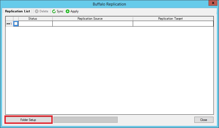Tick the checkbox in row 1
The height and width of the screenshot is (128, 219).
click(x=16, y=24)
